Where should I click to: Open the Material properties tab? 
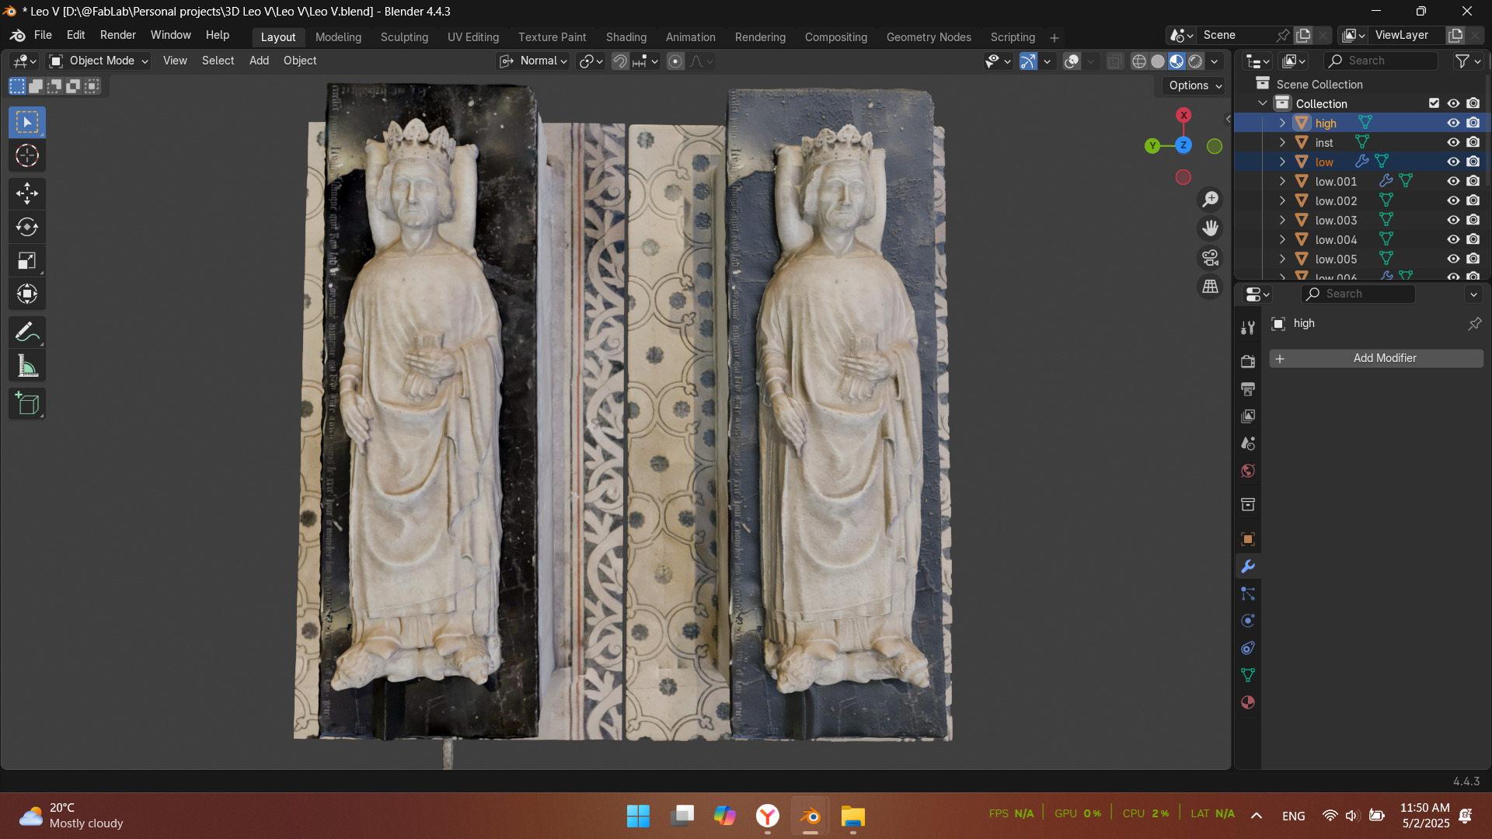click(1248, 702)
